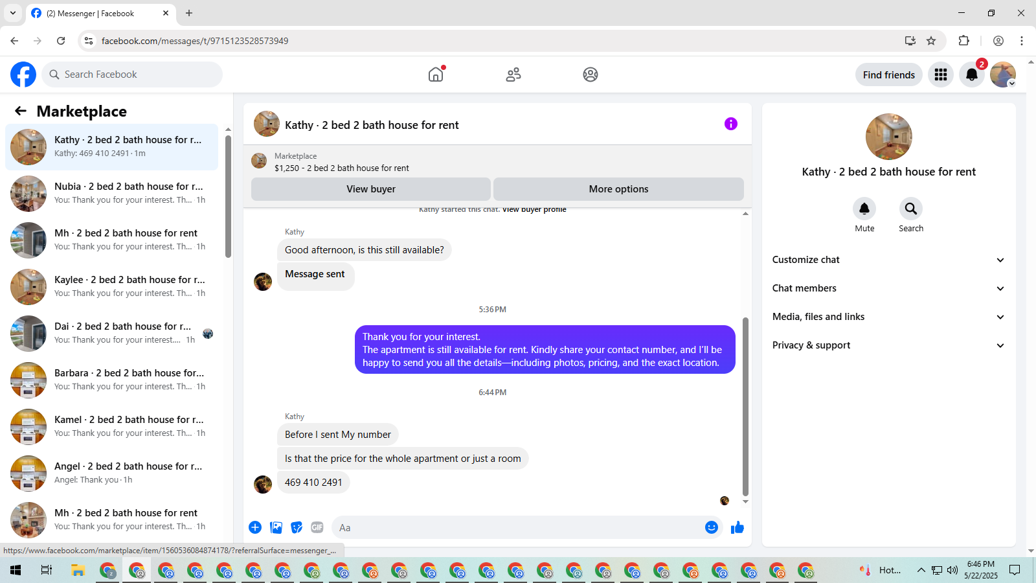Open the taskbar clock showing 6:46 PM
The width and height of the screenshot is (1036, 583).
tap(980, 570)
